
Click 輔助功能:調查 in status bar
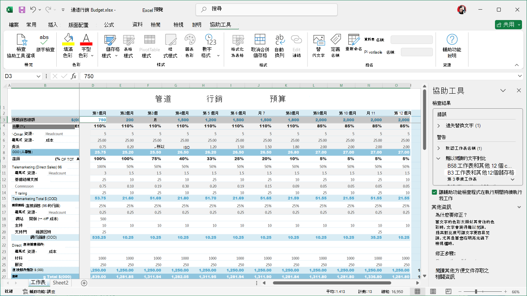click(39, 292)
